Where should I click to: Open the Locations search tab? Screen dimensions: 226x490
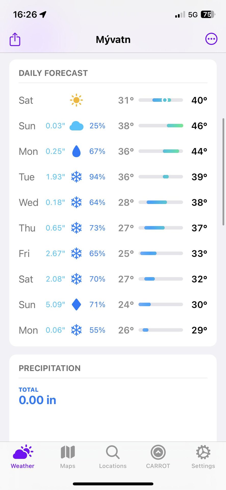click(x=113, y=457)
